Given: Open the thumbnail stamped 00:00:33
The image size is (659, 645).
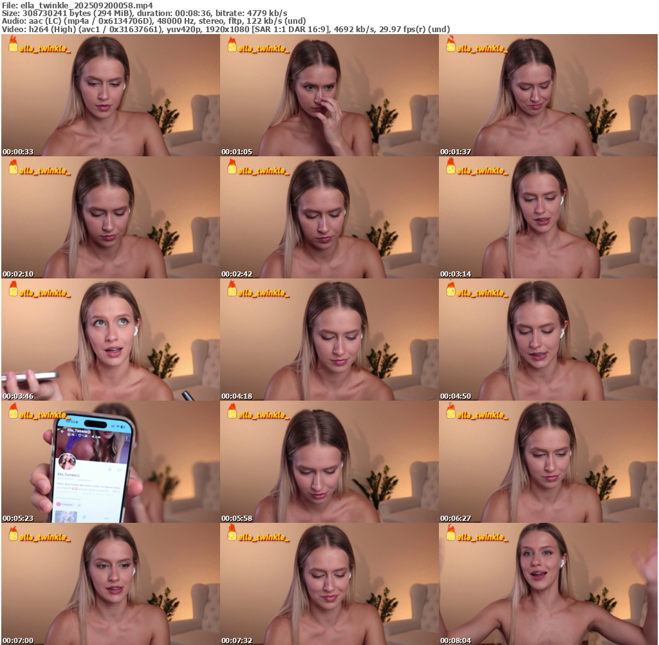Looking at the screenshot, I should click(x=111, y=95).
